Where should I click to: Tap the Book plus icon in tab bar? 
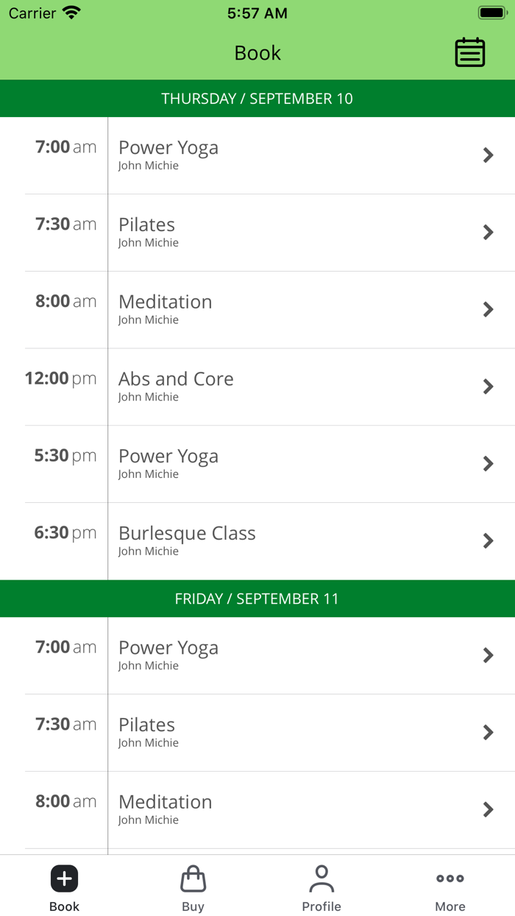click(64, 878)
